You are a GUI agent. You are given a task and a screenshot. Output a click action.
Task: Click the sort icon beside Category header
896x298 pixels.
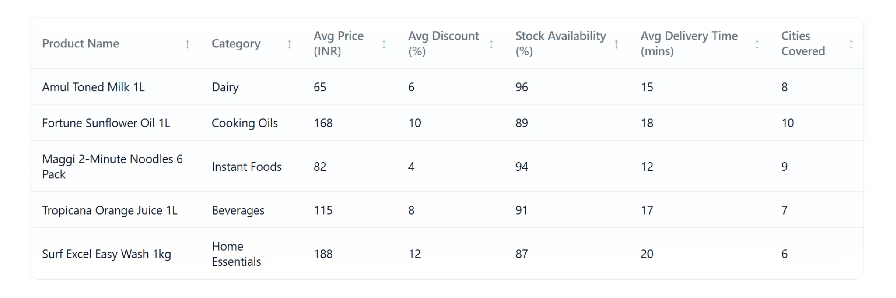coord(289,44)
